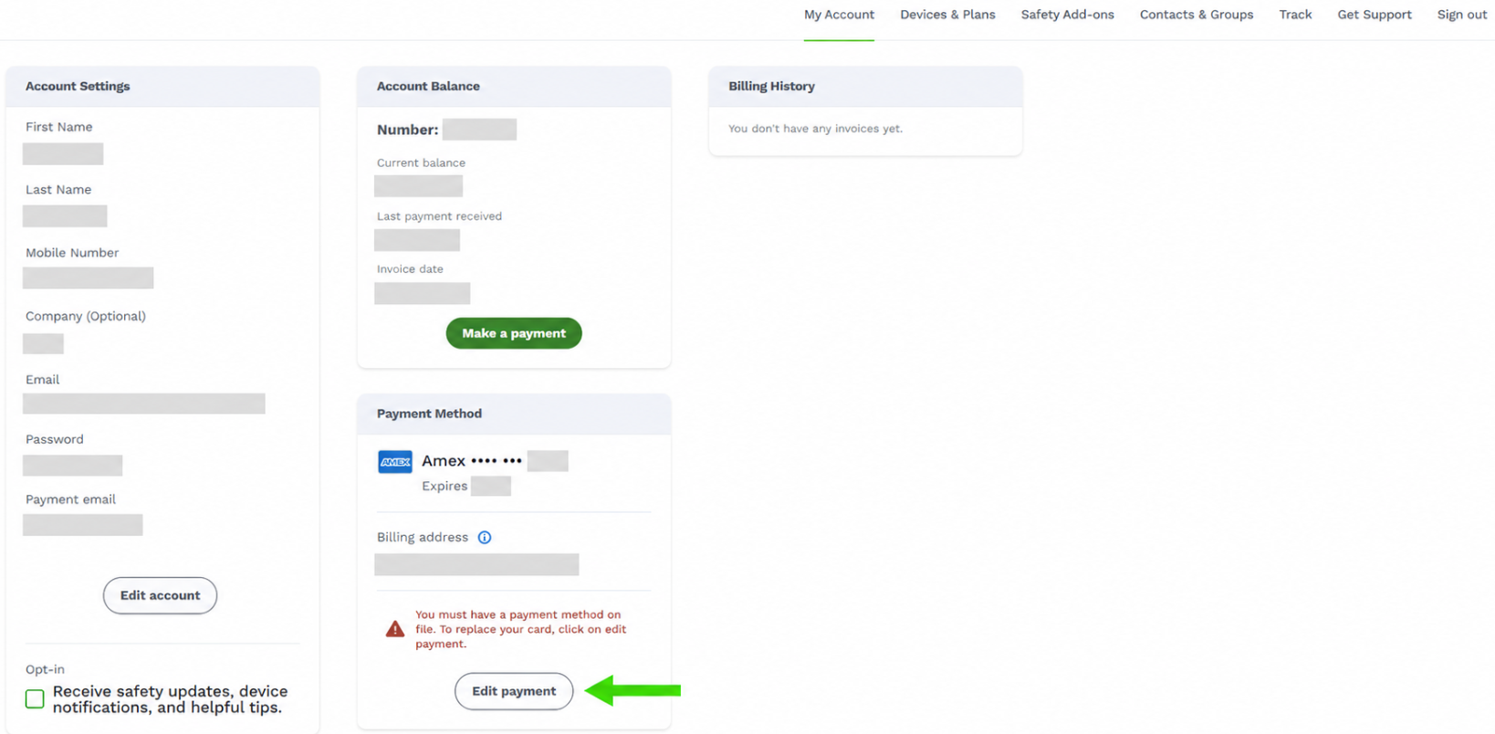Click the Current balance value
Image resolution: width=1495 pixels, height=734 pixels.
point(418,186)
